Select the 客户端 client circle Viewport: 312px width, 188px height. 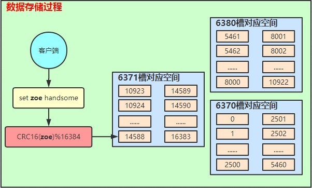pyautogui.click(x=49, y=50)
